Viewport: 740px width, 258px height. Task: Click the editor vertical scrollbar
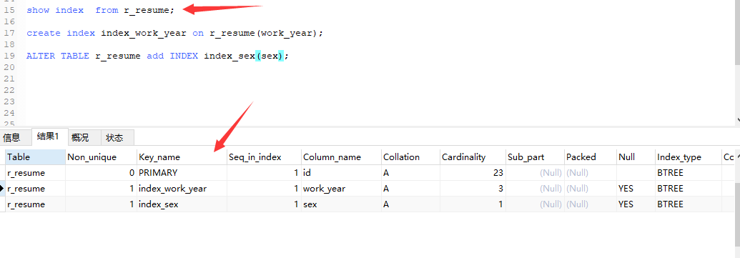click(737, 33)
